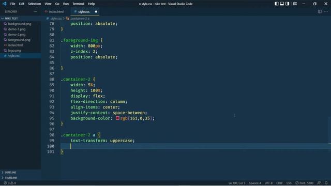Place cursor on .foreground-img selector
The image size is (331, 186).
(x=79, y=40)
